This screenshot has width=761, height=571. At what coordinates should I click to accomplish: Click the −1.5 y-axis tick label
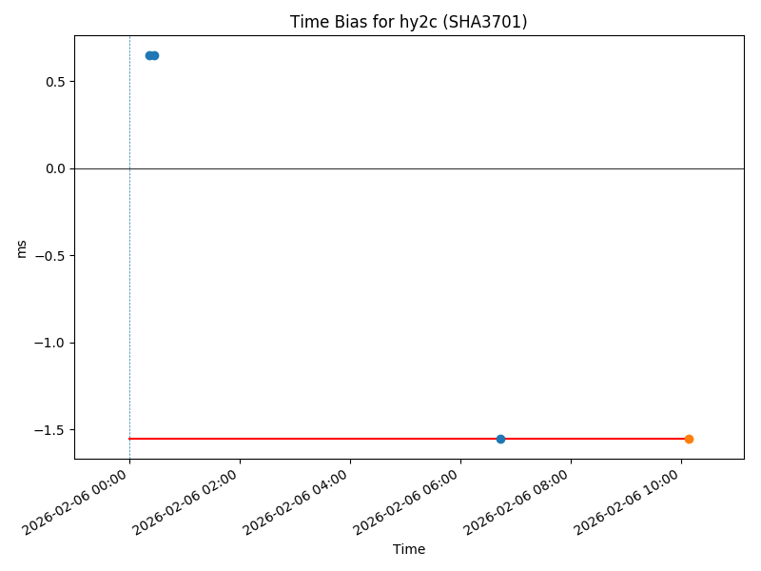[x=49, y=430]
